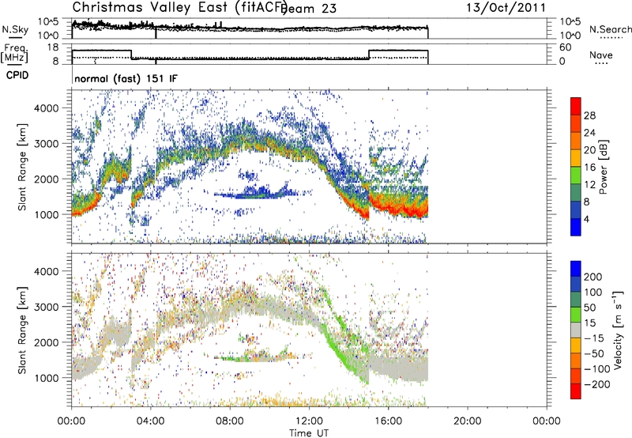Screen dimensions: 632x438
Task: Pick the bright green segment of the velocity color bar
Action: click(x=576, y=315)
